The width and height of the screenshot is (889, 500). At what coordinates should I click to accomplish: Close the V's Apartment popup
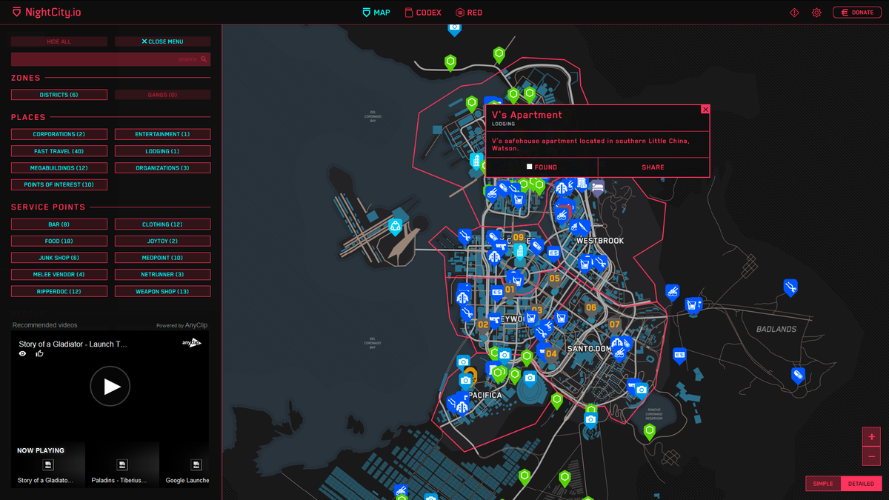click(705, 109)
